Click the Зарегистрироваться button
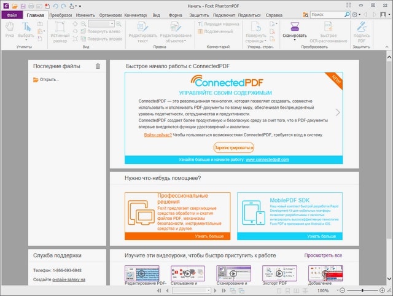393x296 pixels. click(234, 147)
